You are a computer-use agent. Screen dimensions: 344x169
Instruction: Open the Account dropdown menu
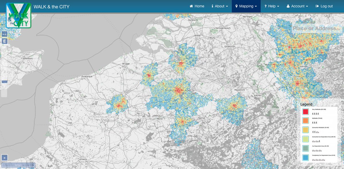pyautogui.click(x=297, y=6)
